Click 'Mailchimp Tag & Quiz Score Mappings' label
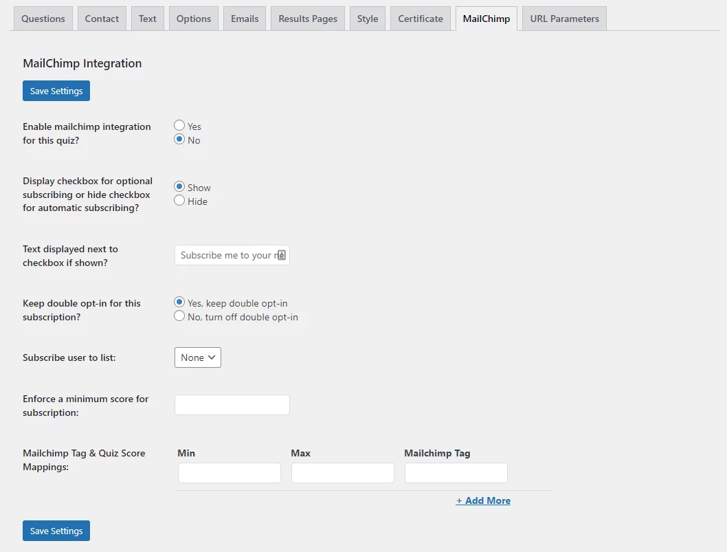The height and width of the screenshot is (552, 727). click(84, 460)
